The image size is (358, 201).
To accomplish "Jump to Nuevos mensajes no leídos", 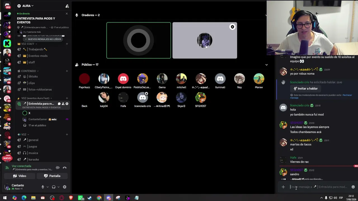I will pyautogui.click(x=43, y=39).
